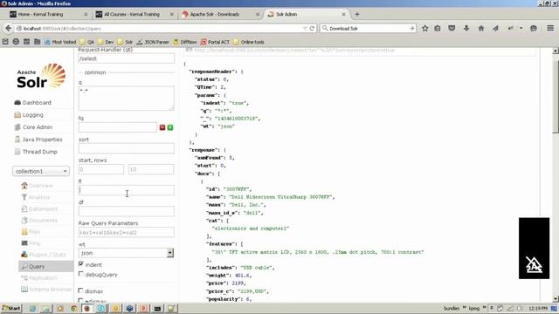Viewport: 559px width, 314px height.
Task: Go to Firefox Home icon
Action: [481, 28]
